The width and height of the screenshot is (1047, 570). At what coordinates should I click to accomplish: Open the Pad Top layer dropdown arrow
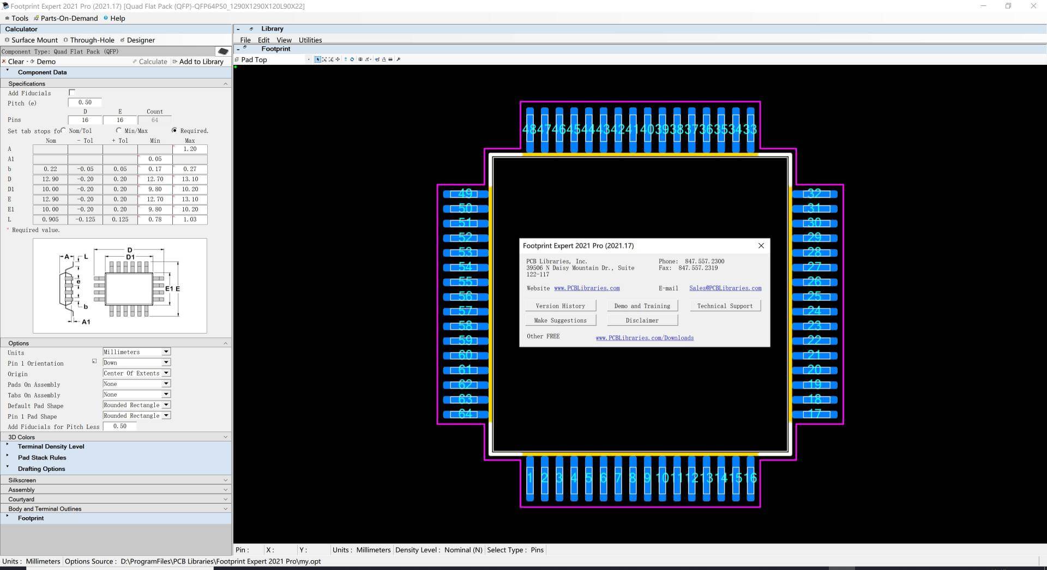click(x=309, y=59)
